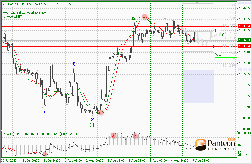Click the blue (5) wave label
The width and height of the screenshot is (252, 164).
pos(92,119)
